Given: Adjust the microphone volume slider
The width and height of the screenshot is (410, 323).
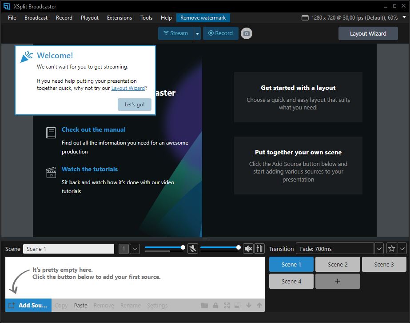Looking at the screenshot, I should [x=164, y=247].
